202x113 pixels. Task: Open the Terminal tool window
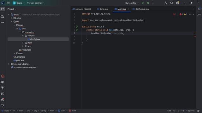pyautogui.click(x=3, y=94)
